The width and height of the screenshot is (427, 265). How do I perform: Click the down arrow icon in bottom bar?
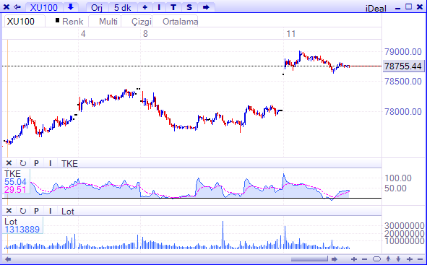coord(398,259)
